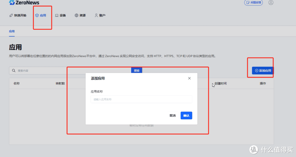Click the 创建时间 column header
The height and width of the screenshot is (157, 296).
pyautogui.click(x=220, y=83)
